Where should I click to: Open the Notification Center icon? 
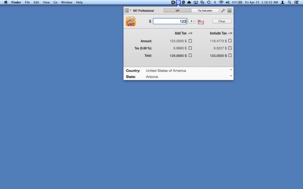point(297,2)
